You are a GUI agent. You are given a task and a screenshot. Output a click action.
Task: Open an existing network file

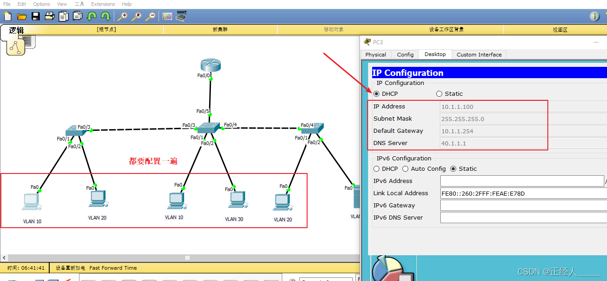22,16
